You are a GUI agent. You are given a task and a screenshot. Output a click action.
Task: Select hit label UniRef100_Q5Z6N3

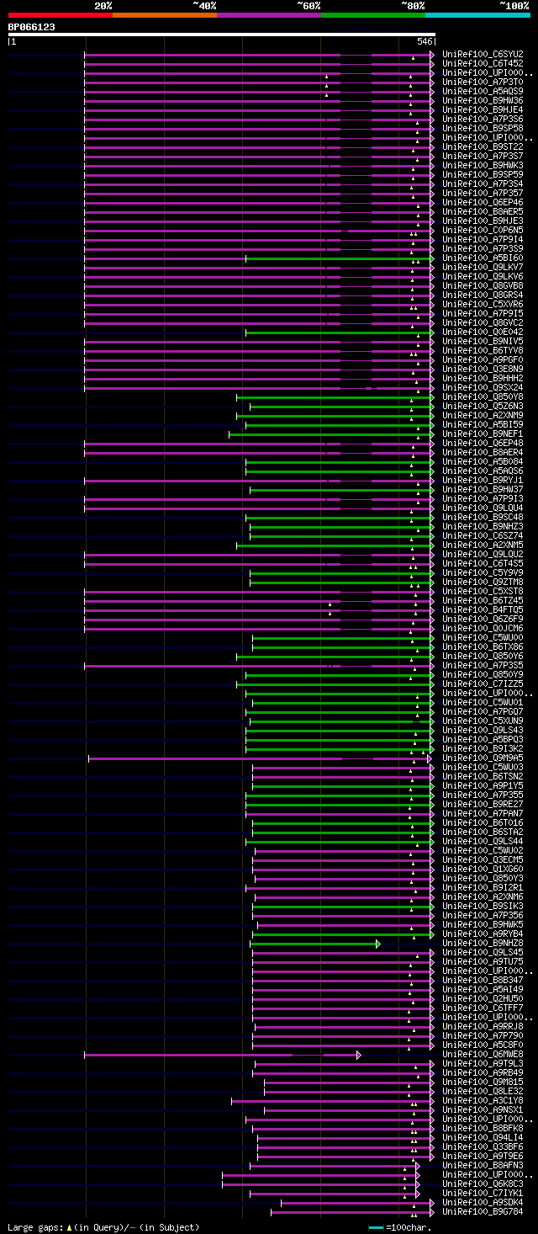coord(483,407)
